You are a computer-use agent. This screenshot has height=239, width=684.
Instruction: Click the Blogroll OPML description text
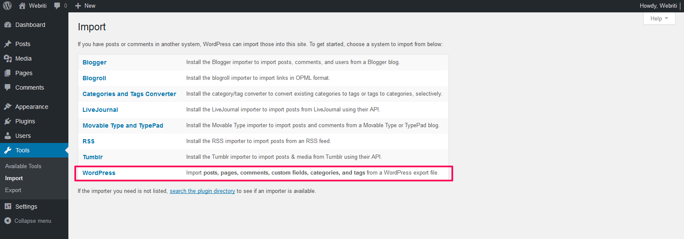[x=258, y=78]
